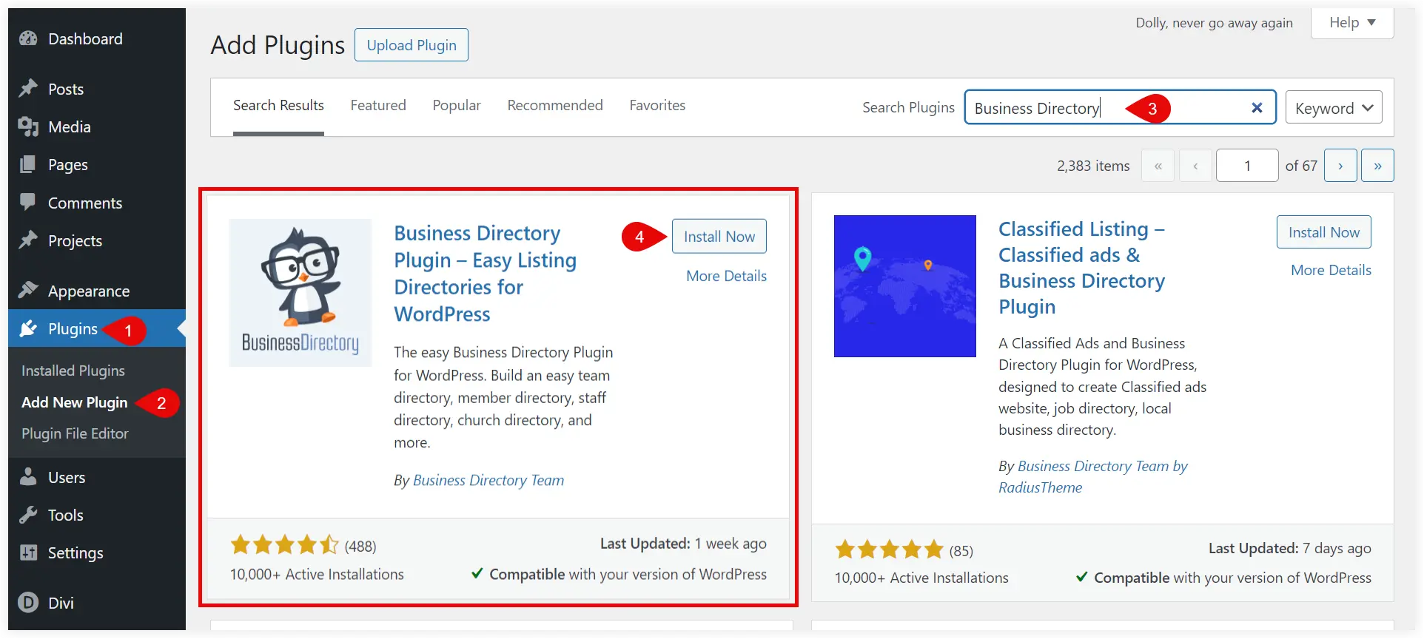Viewport: 1424px width, 639px height.
Task: Install Classified Listing plugin now
Action: [1324, 232]
